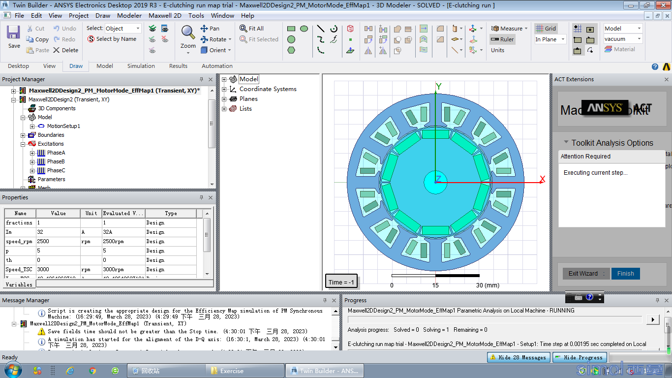Click the Mirror tool icon
672x378 pixels.
pyautogui.click(x=368, y=50)
